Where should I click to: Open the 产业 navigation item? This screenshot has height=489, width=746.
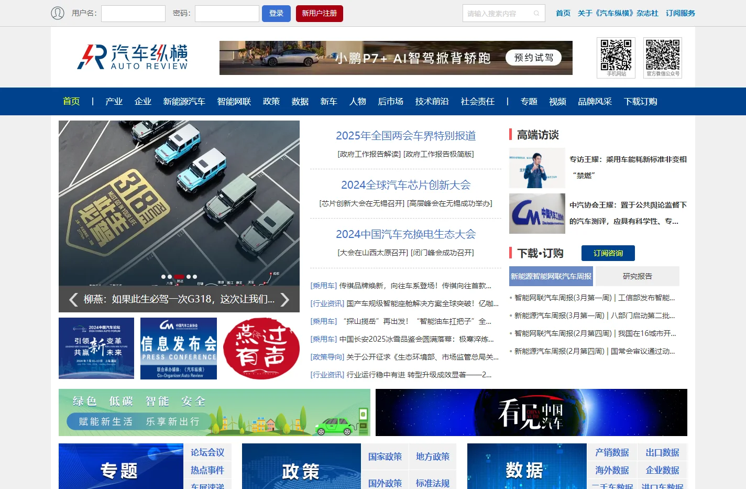tap(114, 101)
